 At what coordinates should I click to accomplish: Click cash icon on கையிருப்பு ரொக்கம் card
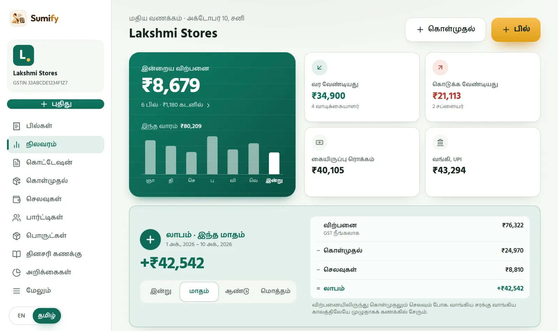[x=319, y=142]
